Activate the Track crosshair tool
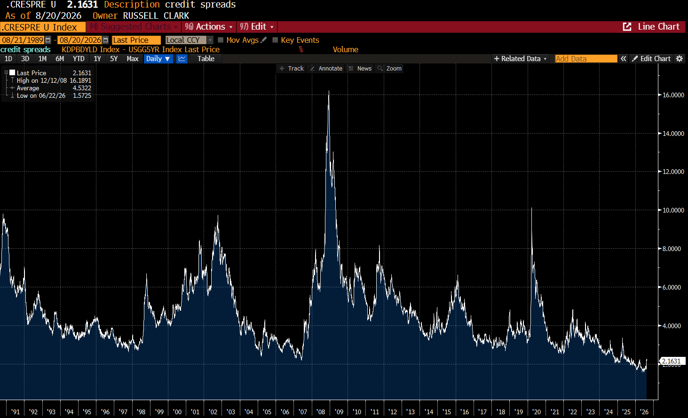The image size is (688, 418). [292, 69]
